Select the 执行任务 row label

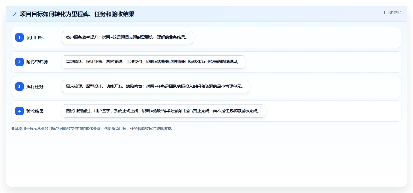click(35, 87)
